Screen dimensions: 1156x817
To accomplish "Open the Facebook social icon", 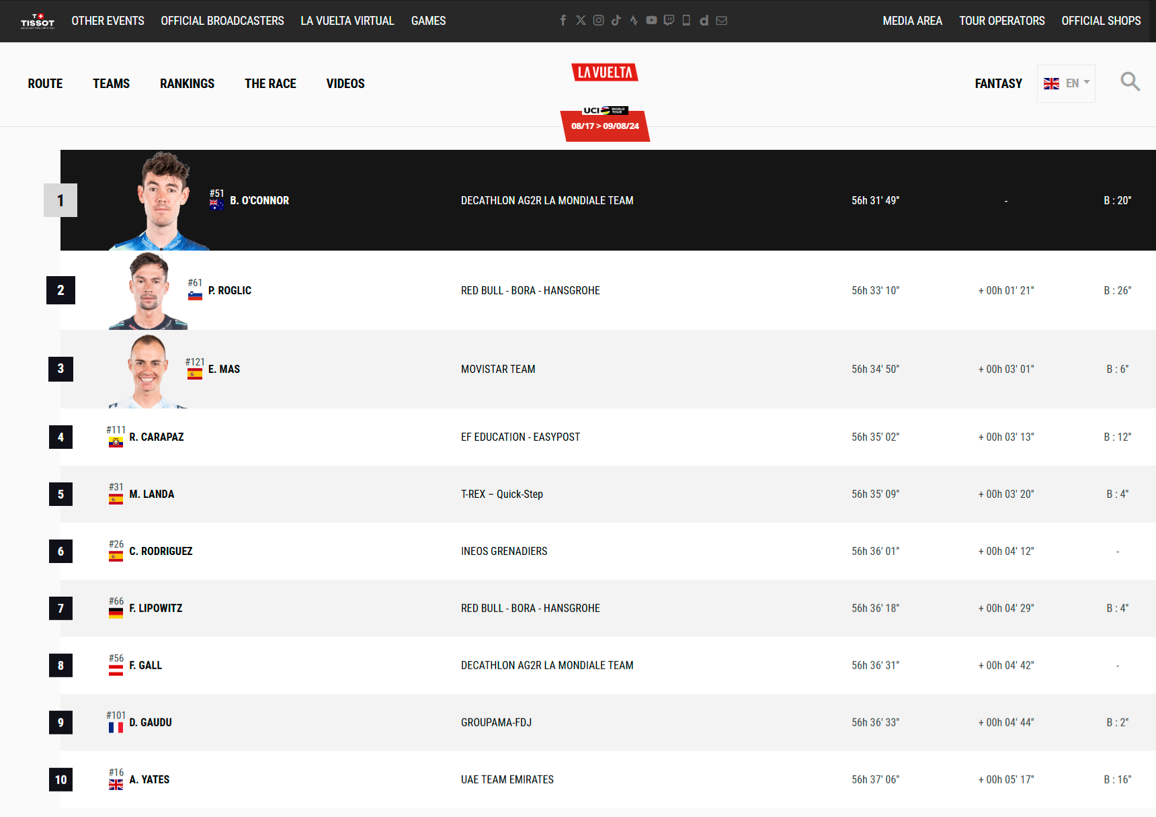I will (563, 20).
